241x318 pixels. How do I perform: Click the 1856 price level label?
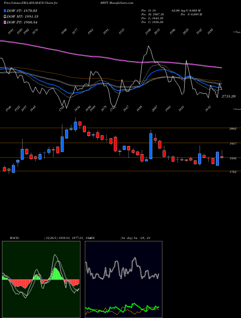(x=233, y=159)
